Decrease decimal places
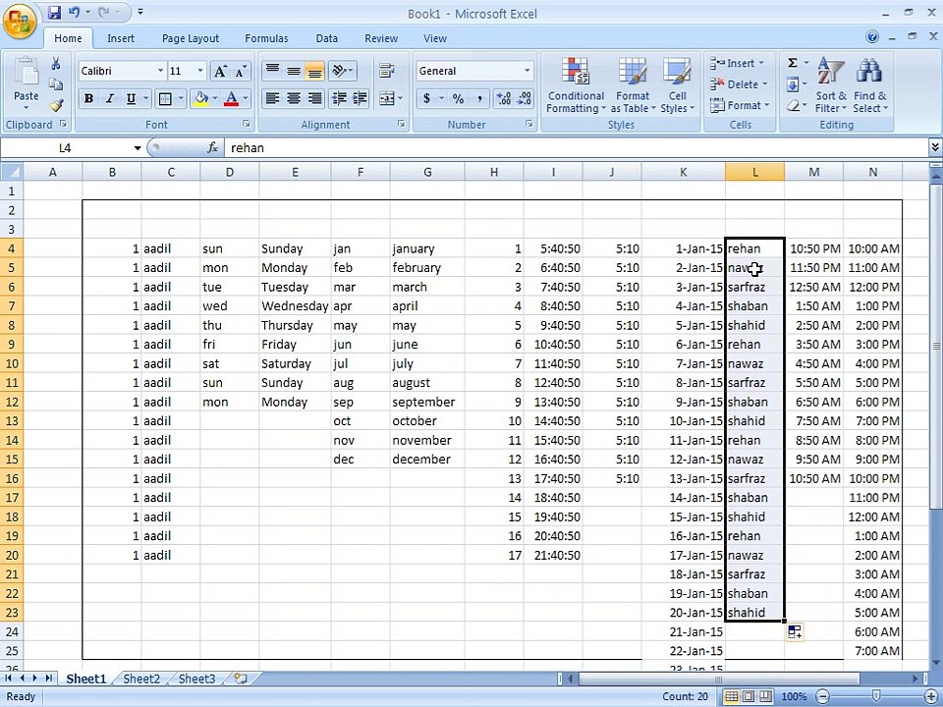This screenshot has height=707, width=943. [525, 98]
